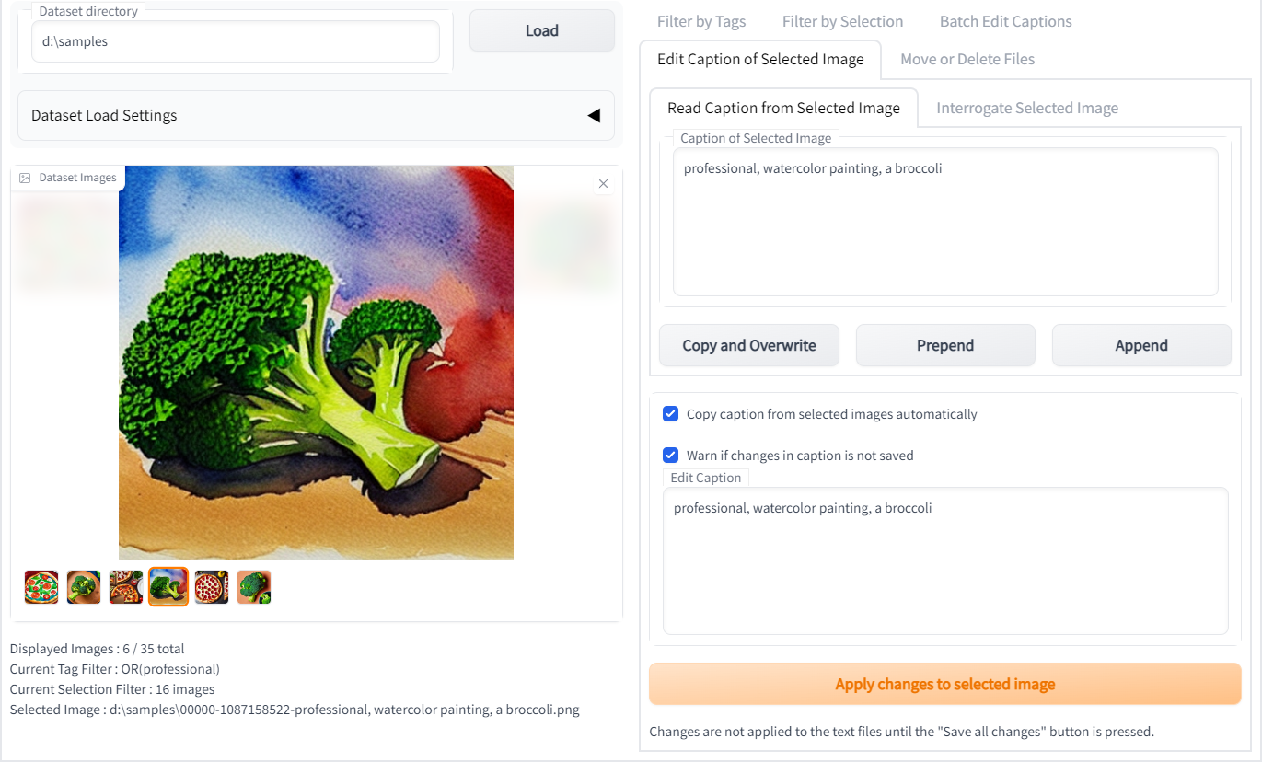Open the pepperoni pizza on dark background thumbnail
Screen dimensions: 1262x762
211,587
